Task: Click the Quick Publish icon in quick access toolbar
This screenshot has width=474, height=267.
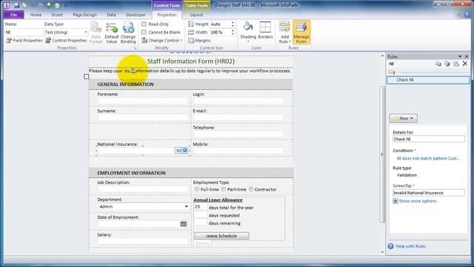Action: (57, 5)
